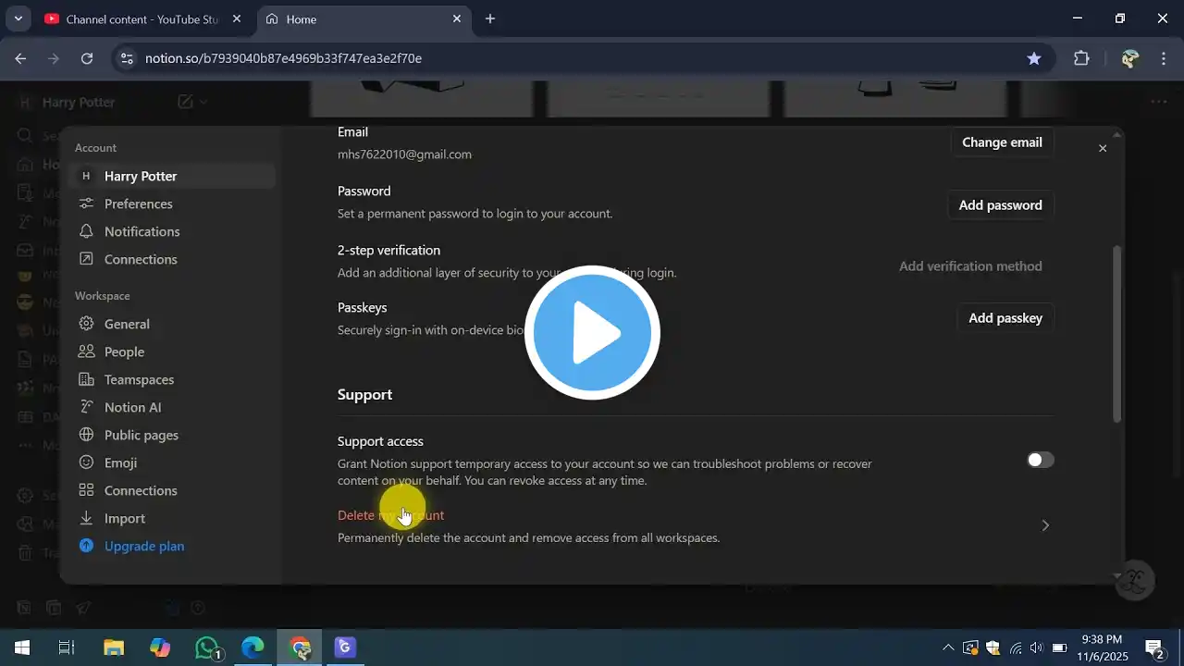1184x666 pixels.
Task: Open the Windows Security tray icon
Action: coord(993,647)
